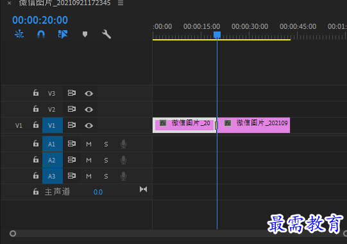This screenshot has height=244, width=347.
Task: Toggle lock on audio track A3
Action: point(36,176)
